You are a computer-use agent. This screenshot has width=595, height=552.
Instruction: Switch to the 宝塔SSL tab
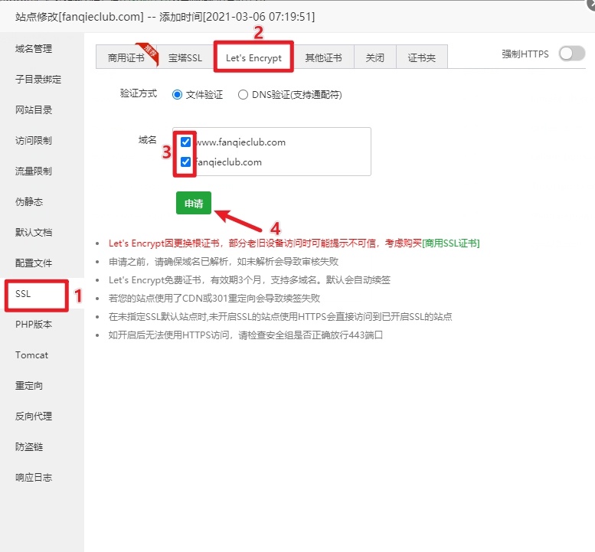click(185, 57)
